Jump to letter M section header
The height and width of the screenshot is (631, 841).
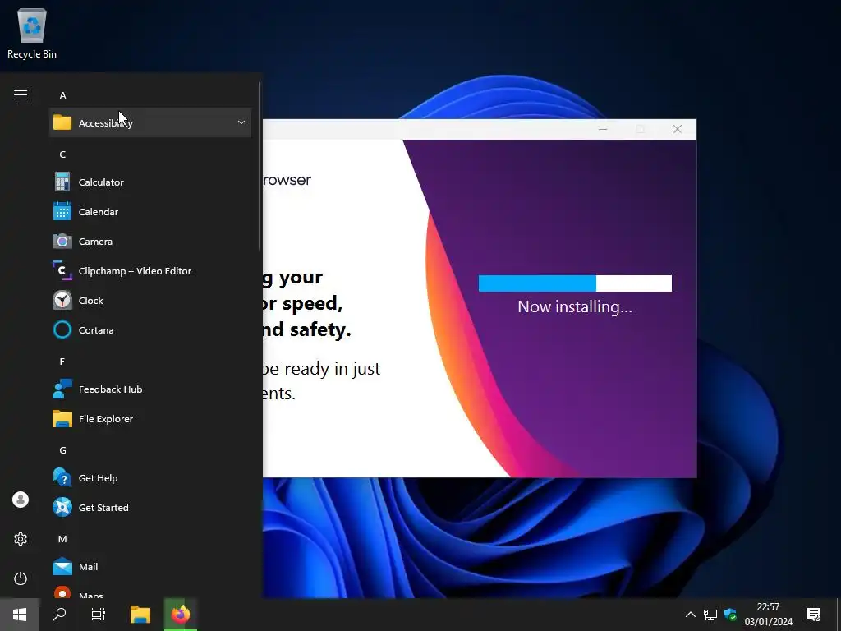(62, 539)
